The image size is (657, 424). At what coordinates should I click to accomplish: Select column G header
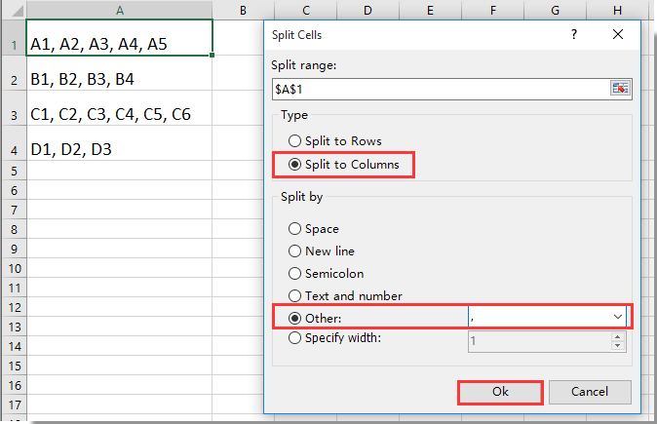(x=555, y=10)
